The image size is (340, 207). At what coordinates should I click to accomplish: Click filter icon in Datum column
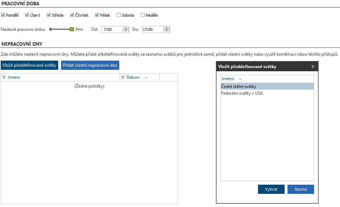123,77
